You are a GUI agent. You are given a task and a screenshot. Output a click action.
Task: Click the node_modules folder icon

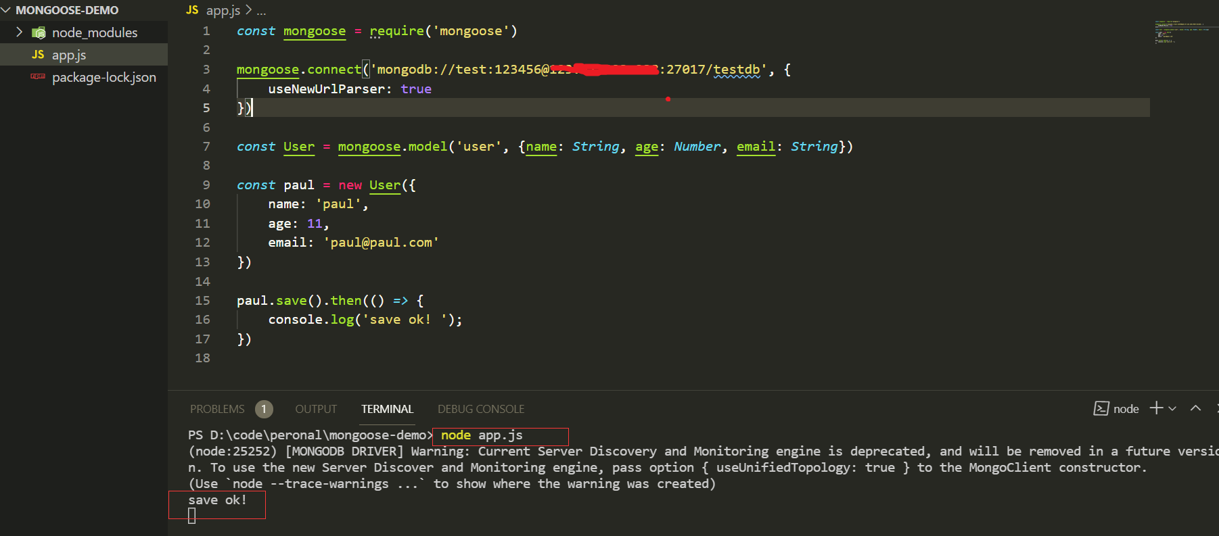[x=39, y=32]
